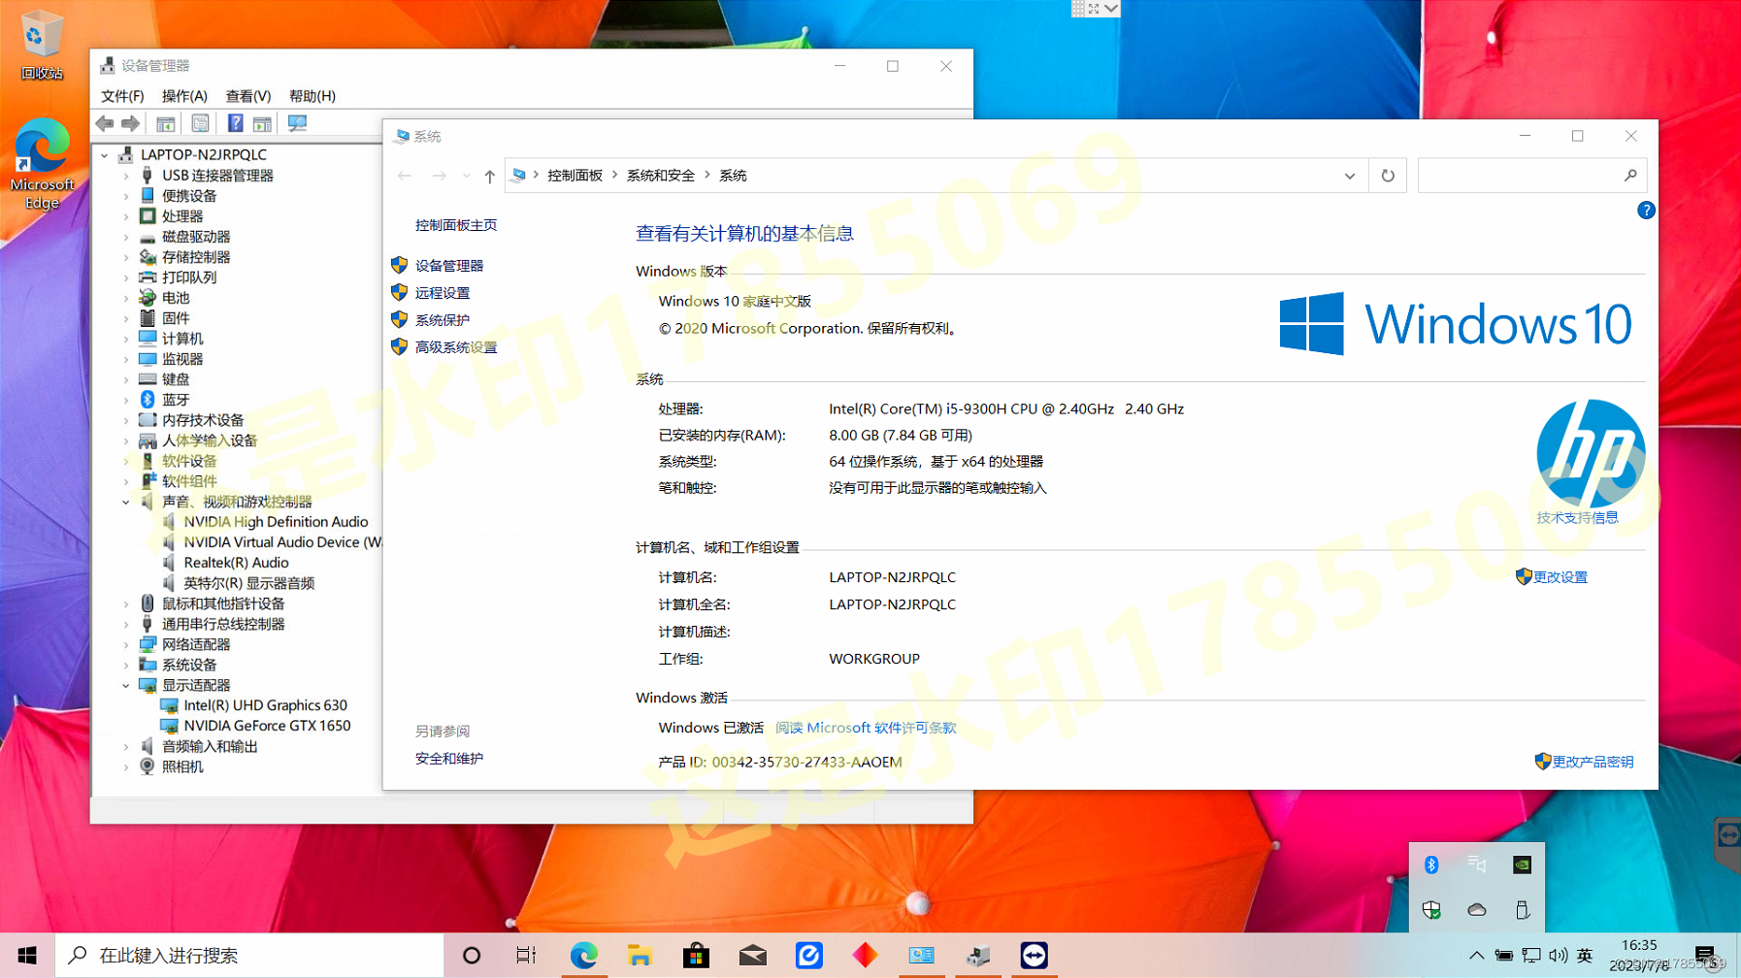Click the 控制面板 breadcrumb
Viewport: 1741px width, 978px height.
575,176
